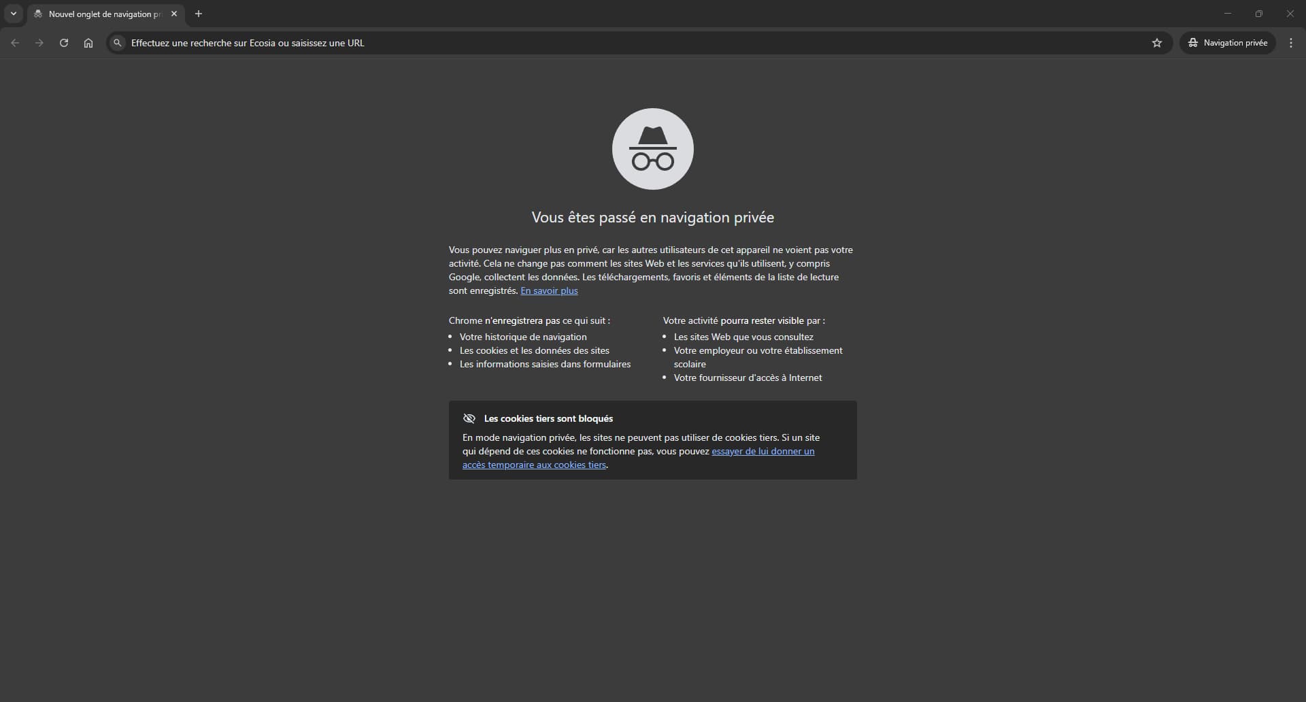
Task: Go back with the back arrow
Action: pyautogui.click(x=15, y=43)
